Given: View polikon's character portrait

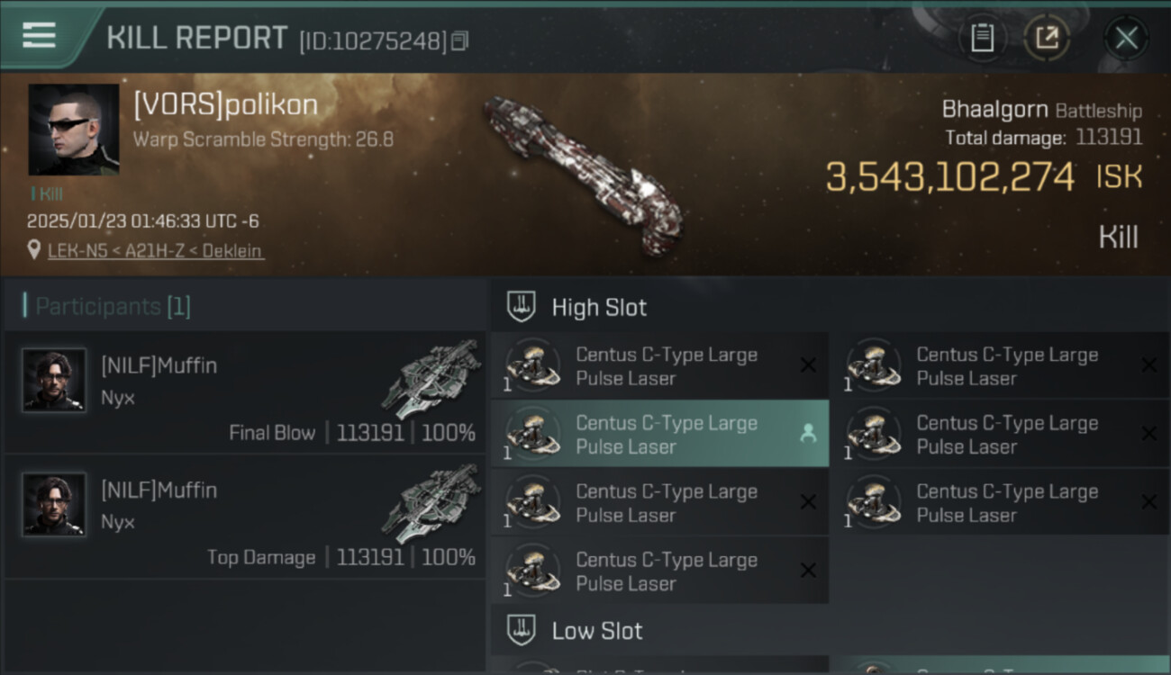Looking at the screenshot, I should coord(74,130).
